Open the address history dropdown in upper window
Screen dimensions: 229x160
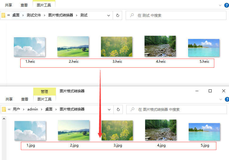point(109,16)
